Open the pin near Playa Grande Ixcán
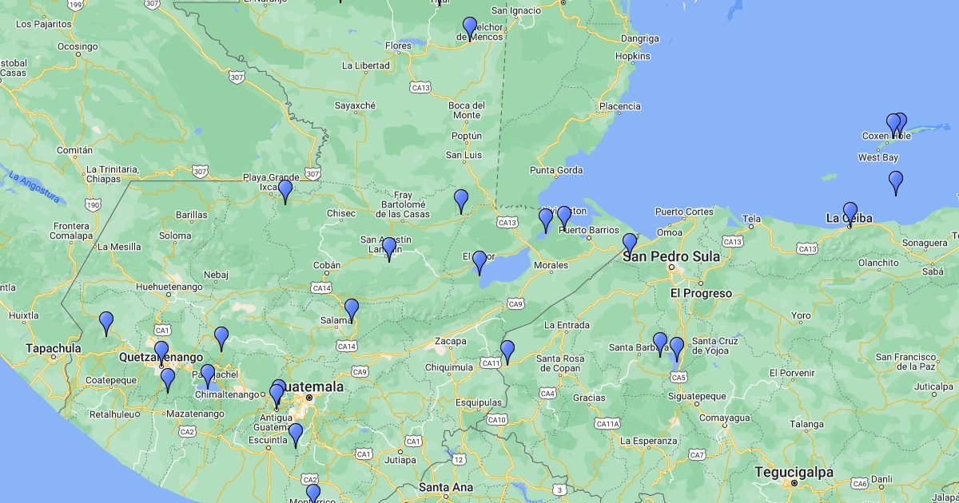959x503 pixels. click(x=285, y=192)
